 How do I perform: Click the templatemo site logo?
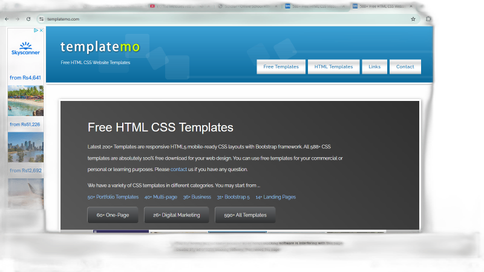click(x=99, y=47)
